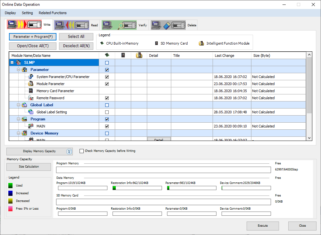Viewport: 321px width, 235px height.
Task: Click the Parameter + Program(F) button
Action: (33, 37)
